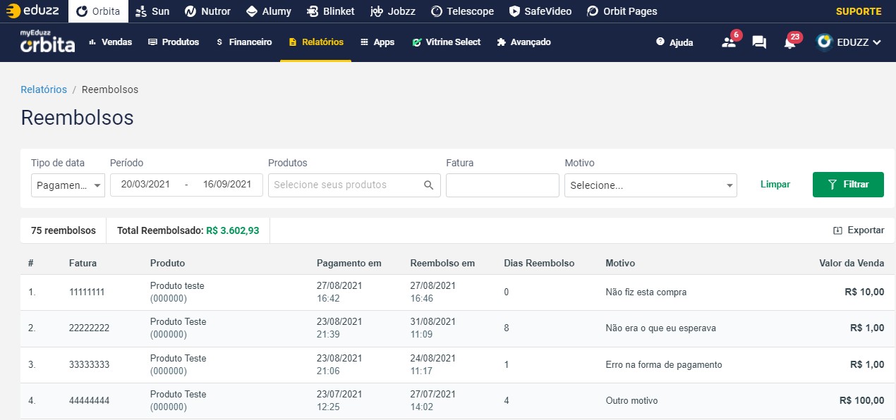
Task: Click refund date 31/08/2021
Action: (432, 321)
